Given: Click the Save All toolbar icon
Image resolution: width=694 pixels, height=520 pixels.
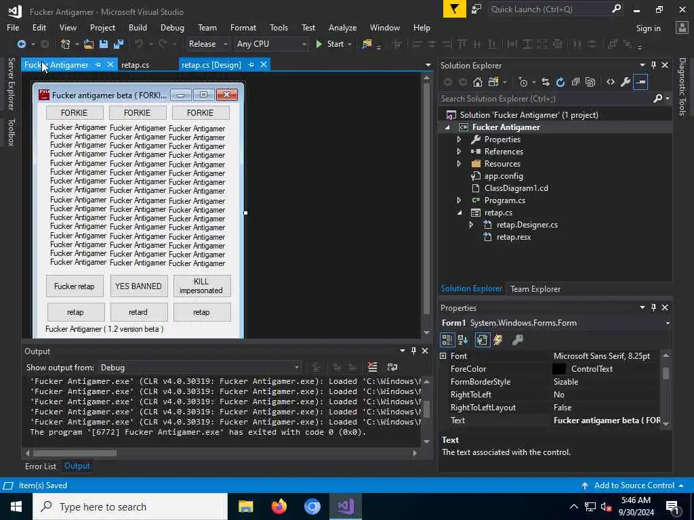Looking at the screenshot, I should click(x=119, y=44).
